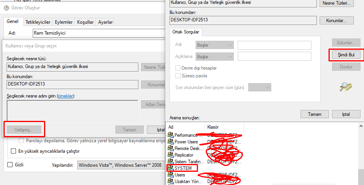Sort results by Ad column header

tap(186, 127)
